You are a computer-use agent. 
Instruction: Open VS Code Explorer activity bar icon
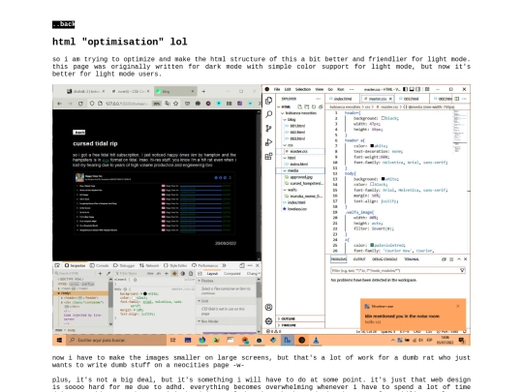(x=268, y=101)
